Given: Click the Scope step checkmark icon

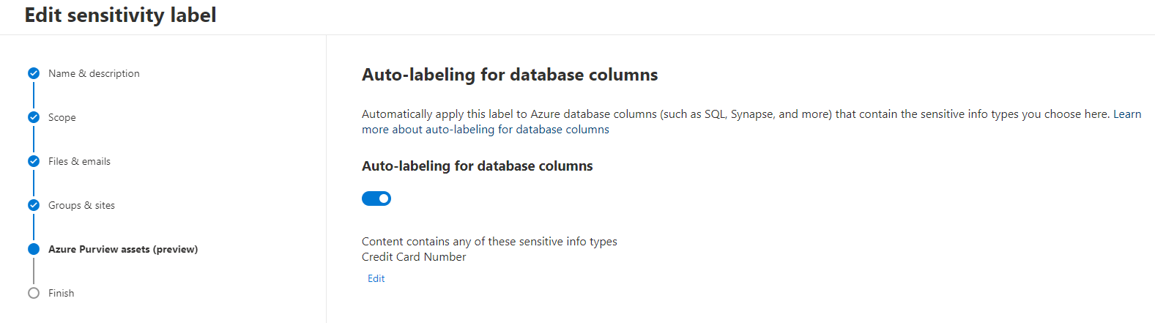Looking at the screenshot, I should pyautogui.click(x=34, y=117).
